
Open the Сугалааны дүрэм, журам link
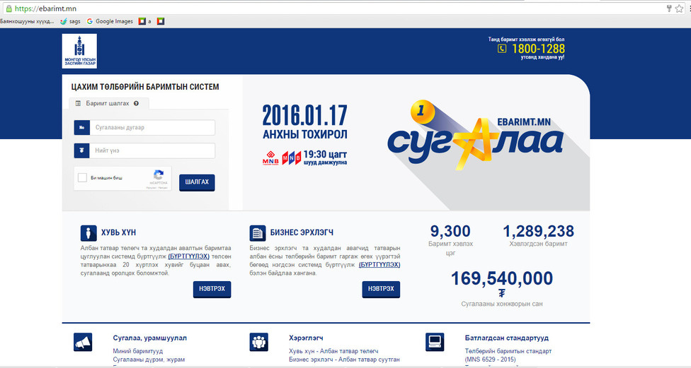pyautogui.click(x=149, y=360)
